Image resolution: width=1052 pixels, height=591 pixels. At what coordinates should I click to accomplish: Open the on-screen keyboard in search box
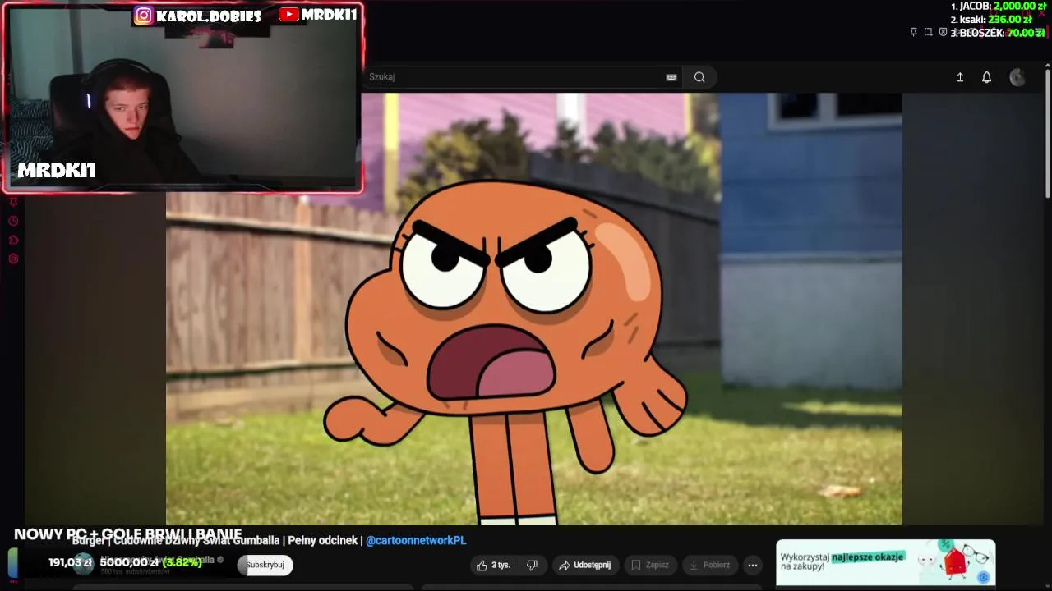click(x=671, y=77)
